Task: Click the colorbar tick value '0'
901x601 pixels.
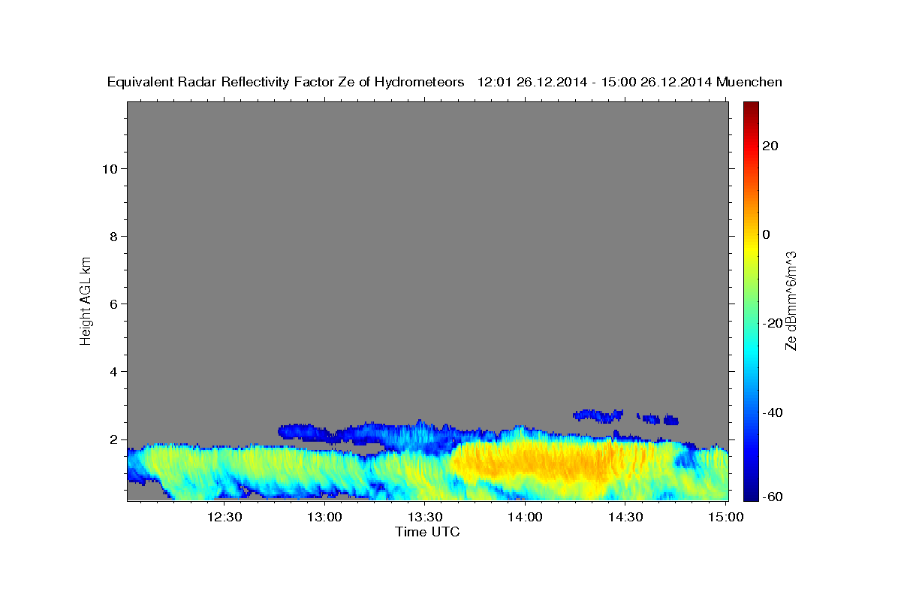Action: tap(766, 234)
